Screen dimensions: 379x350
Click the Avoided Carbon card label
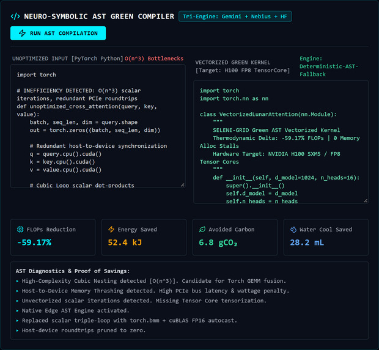tap(232, 230)
